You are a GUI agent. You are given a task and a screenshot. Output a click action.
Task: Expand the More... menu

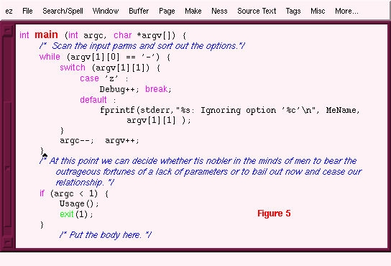pos(346,11)
